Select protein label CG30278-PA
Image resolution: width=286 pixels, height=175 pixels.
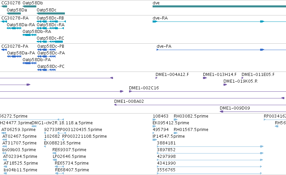pyautogui.click(x=15, y=46)
